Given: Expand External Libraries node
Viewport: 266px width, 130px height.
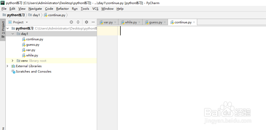Looking at the screenshot, I should click(7, 66).
